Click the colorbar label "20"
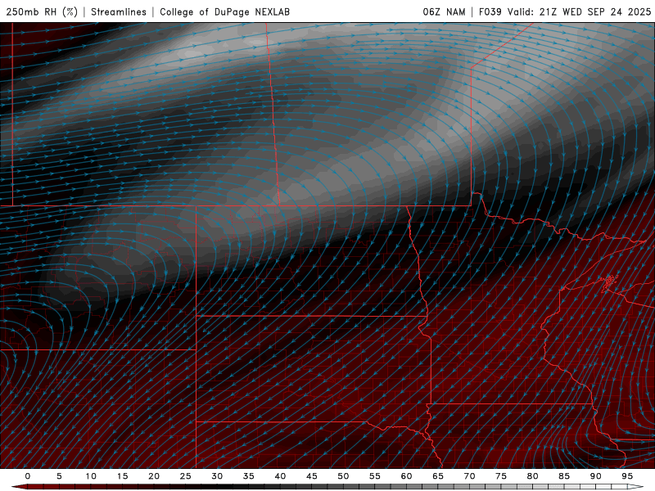 tap(154, 476)
